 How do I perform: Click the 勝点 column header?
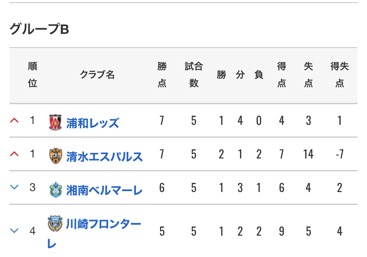click(x=162, y=75)
